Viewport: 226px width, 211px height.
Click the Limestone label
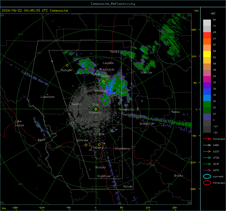point(47,97)
